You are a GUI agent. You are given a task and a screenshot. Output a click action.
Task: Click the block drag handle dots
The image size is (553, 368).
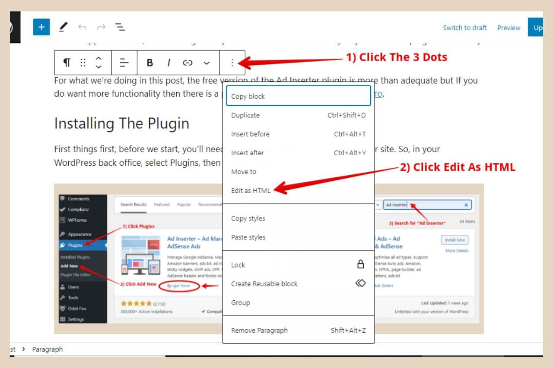[83, 63]
